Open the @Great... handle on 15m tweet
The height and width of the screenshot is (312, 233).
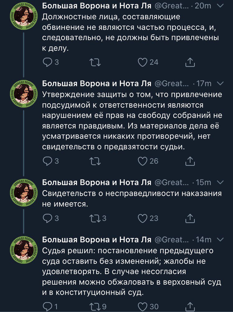coord(171,182)
